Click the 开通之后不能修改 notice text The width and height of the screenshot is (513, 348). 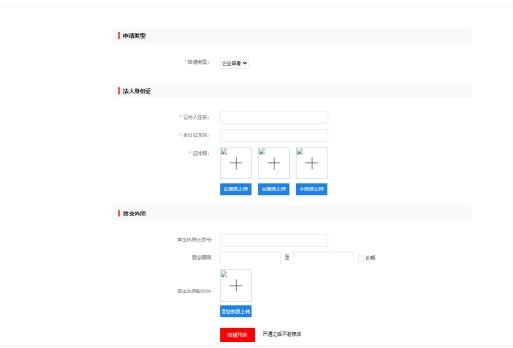pyautogui.click(x=282, y=334)
